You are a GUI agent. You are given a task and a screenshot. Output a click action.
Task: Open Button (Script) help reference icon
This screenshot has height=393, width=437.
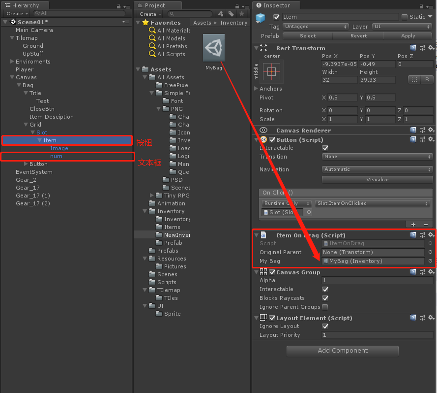pos(413,139)
